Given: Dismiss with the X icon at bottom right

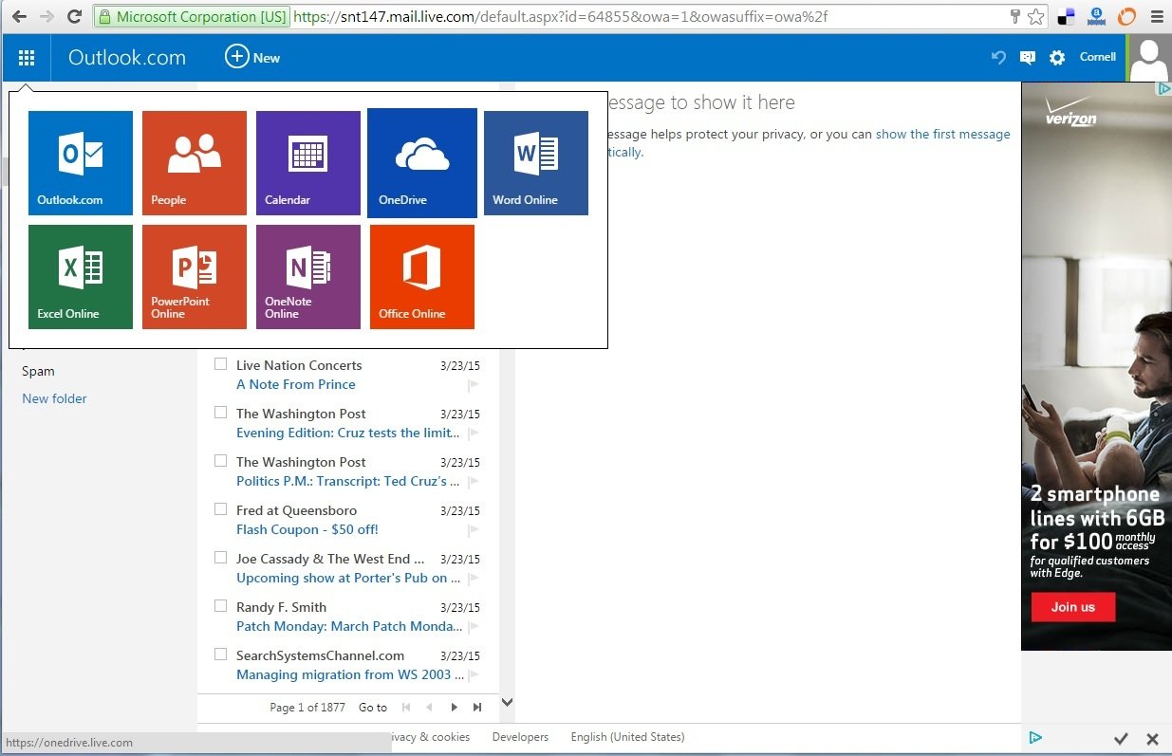Looking at the screenshot, I should click(1152, 738).
